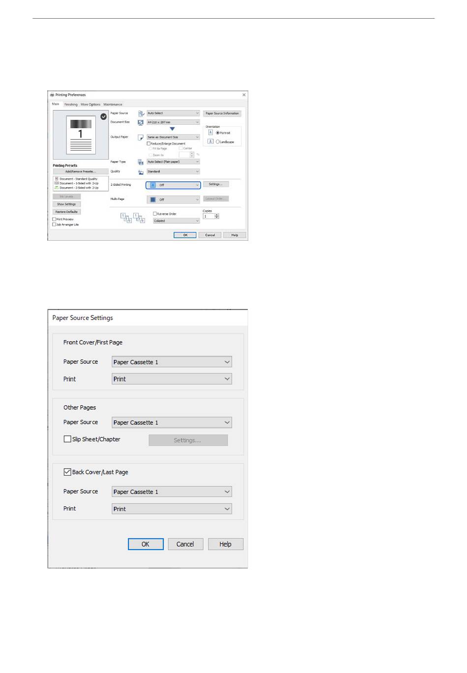This screenshot has height=673, width=467.
Task: Tick the Slip Sheet/Chapter checkbox
Action: click(67, 439)
